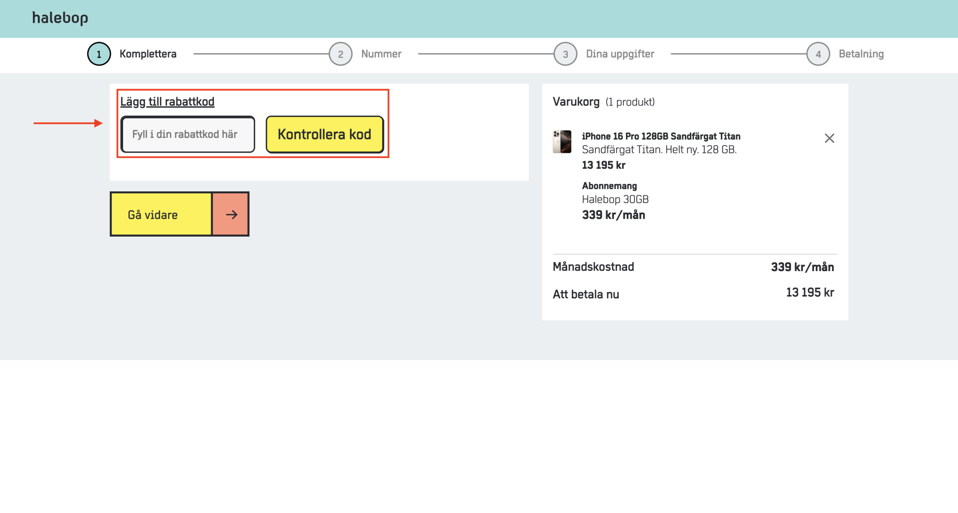Image resolution: width=958 pixels, height=513 pixels.
Task: Click the (1 produkt) count text
Action: (630, 102)
